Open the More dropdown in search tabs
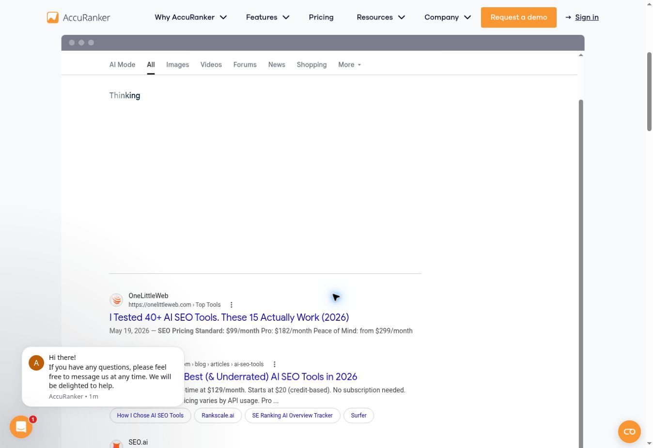The height and width of the screenshot is (448, 653). [350, 65]
